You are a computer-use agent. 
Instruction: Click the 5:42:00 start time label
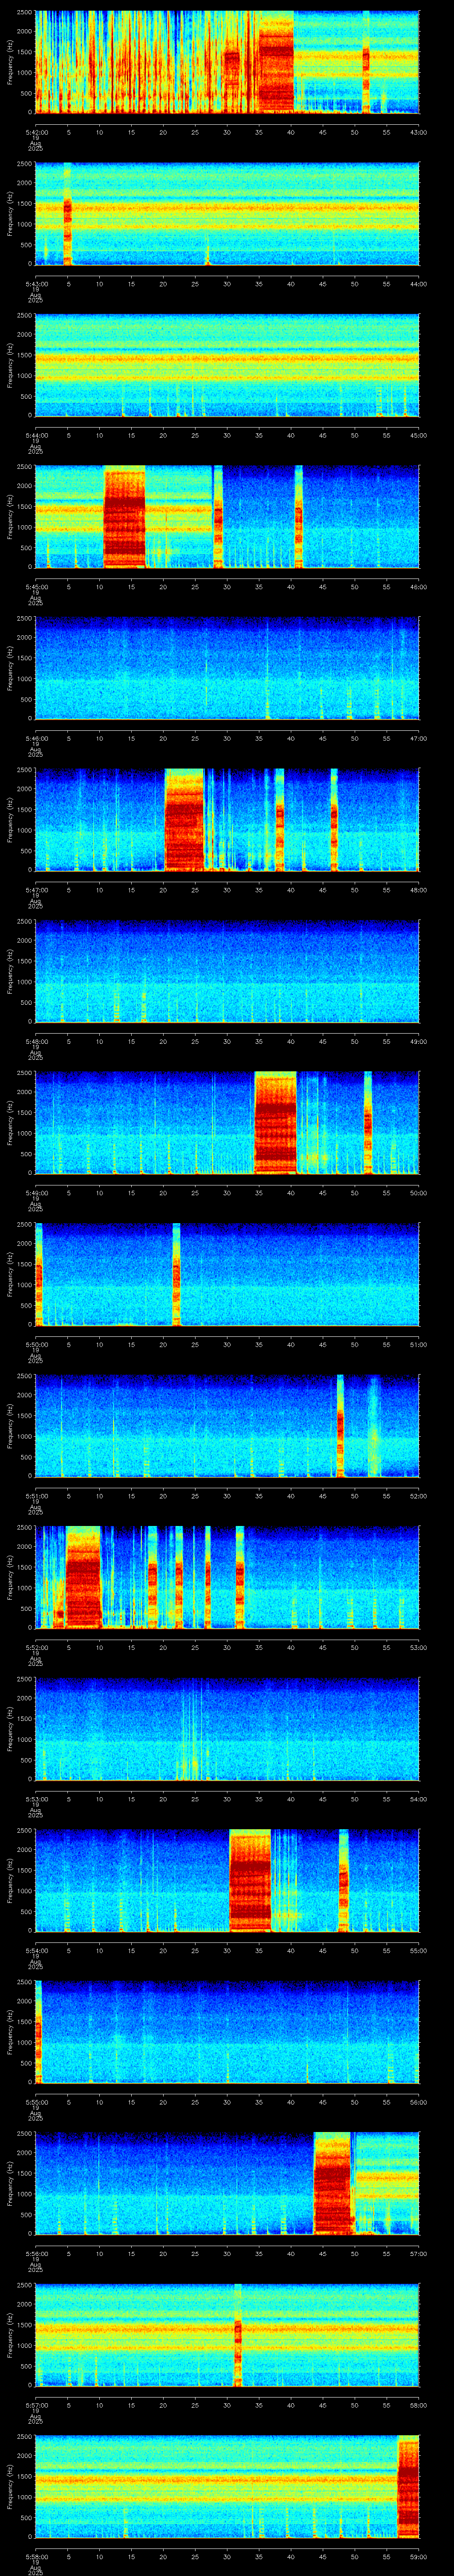[36, 132]
